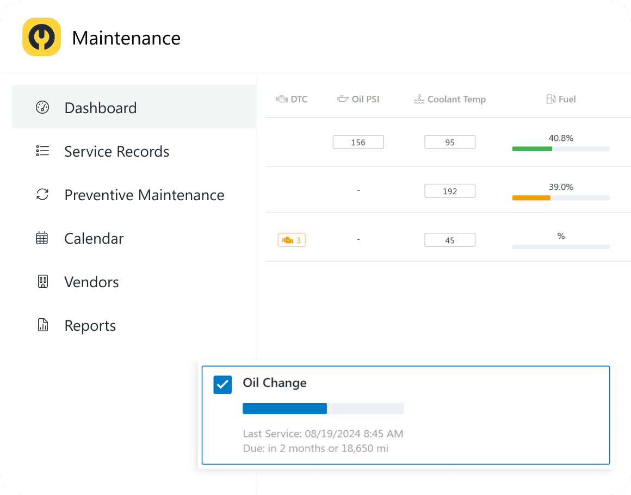Click the 39.0% fuel percentage text
This screenshot has height=495, width=631.
click(x=561, y=187)
